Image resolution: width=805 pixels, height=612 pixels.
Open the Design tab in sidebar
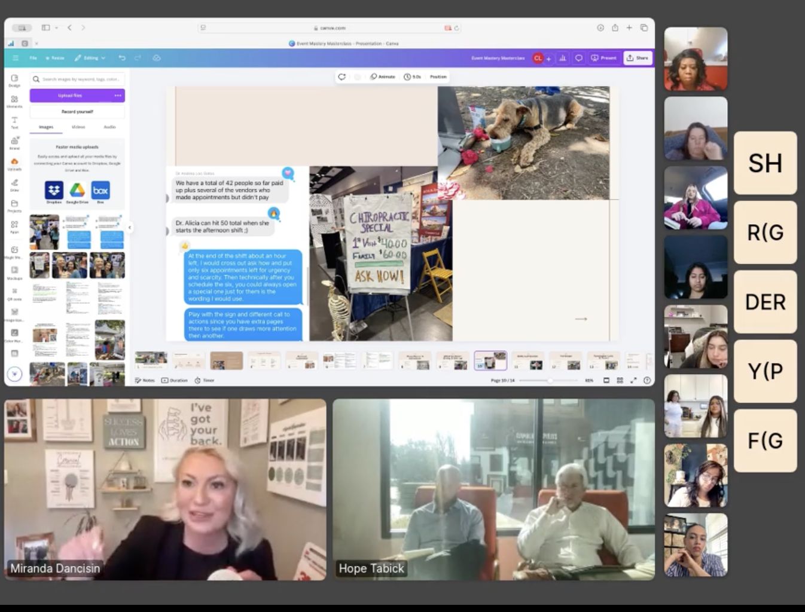[14, 81]
